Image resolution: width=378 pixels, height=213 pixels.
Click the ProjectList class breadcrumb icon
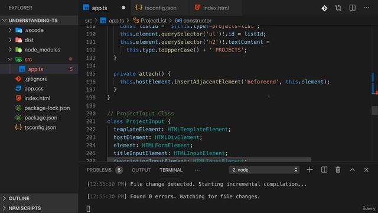click(x=136, y=21)
